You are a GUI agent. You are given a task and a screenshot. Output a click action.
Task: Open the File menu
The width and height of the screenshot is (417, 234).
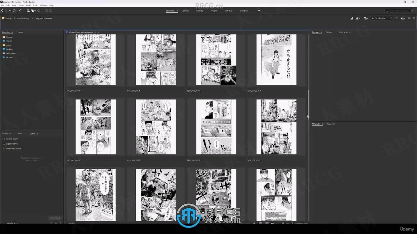click(x=3, y=6)
